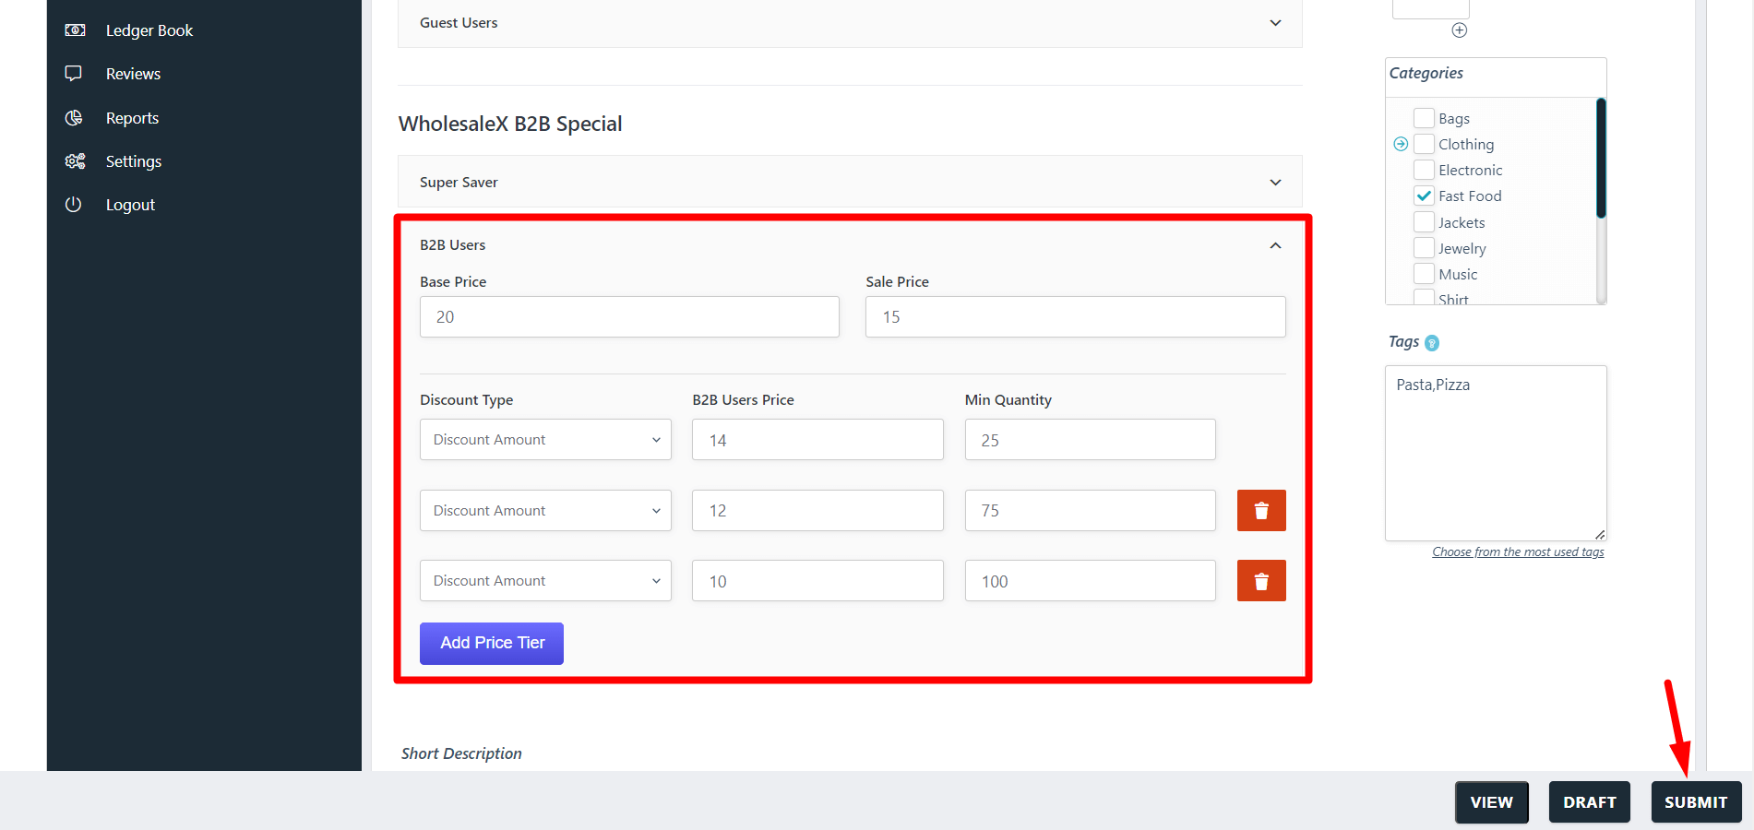Click Min Quantity field showing 75
Image resolution: width=1754 pixels, height=830 pixels.
point(1091,510)
